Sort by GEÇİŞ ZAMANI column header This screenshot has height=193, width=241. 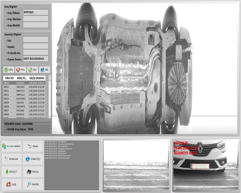pos(37,78)
